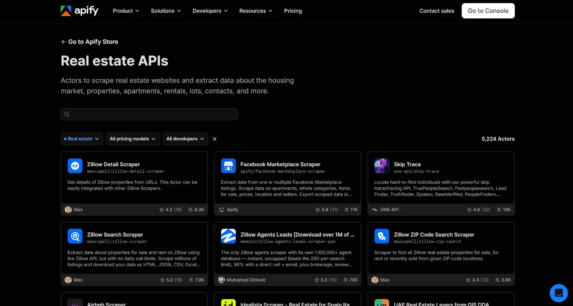
Task: Expand the All developers dropdown
Action: [x=186, y=139]
